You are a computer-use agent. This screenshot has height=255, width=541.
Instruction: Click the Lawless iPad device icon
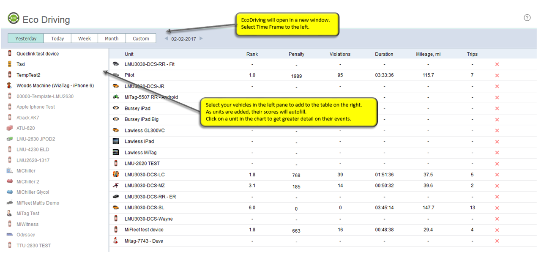pyautogui.click(x=116, y=141)
